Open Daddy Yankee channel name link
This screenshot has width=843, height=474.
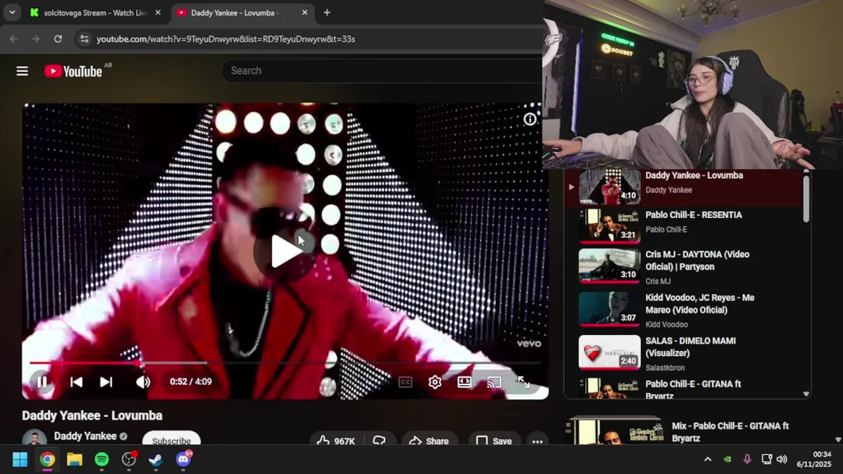(x=85, y=436)
